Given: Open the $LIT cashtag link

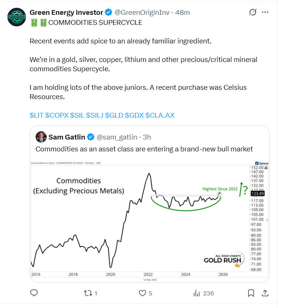Looking at the screenshot, I should tap(36, 115).
